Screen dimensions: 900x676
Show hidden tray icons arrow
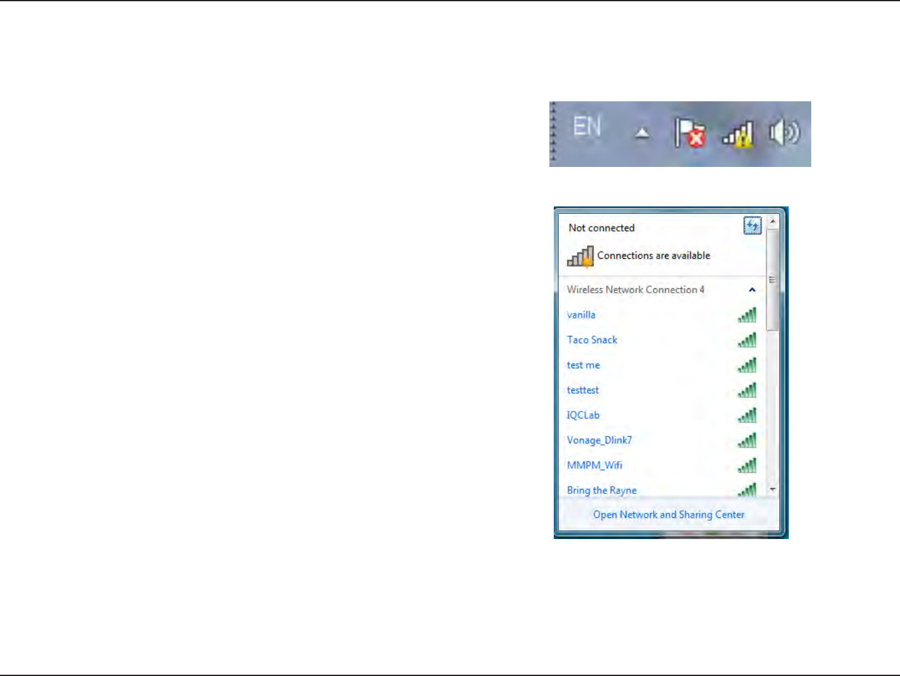(x=642, y=133)
